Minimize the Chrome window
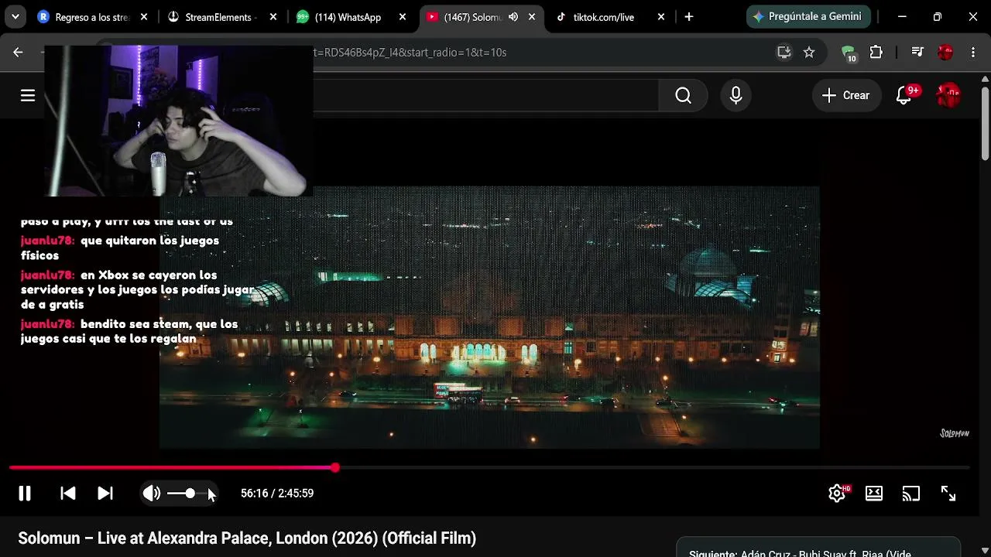 [x=902, y=17]
